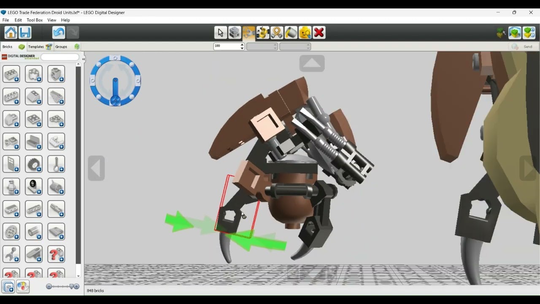The image size is (540, 304).
Task: Go to the Home screen icon
Action: [11, 33]
